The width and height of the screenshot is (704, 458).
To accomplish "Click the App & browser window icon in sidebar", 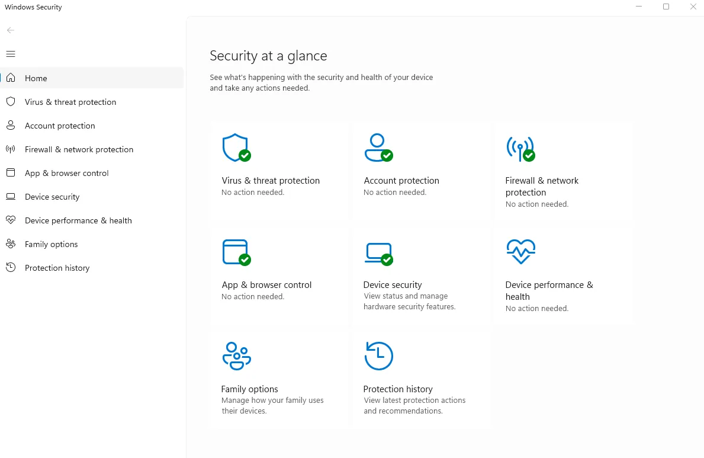I will [x=11, y=172].
